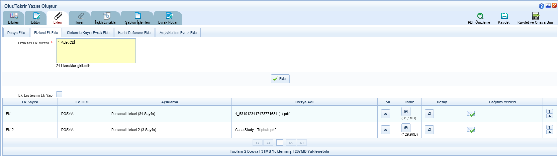
Task: Delete the EK-1 attachment row
Action: (385, 114)
